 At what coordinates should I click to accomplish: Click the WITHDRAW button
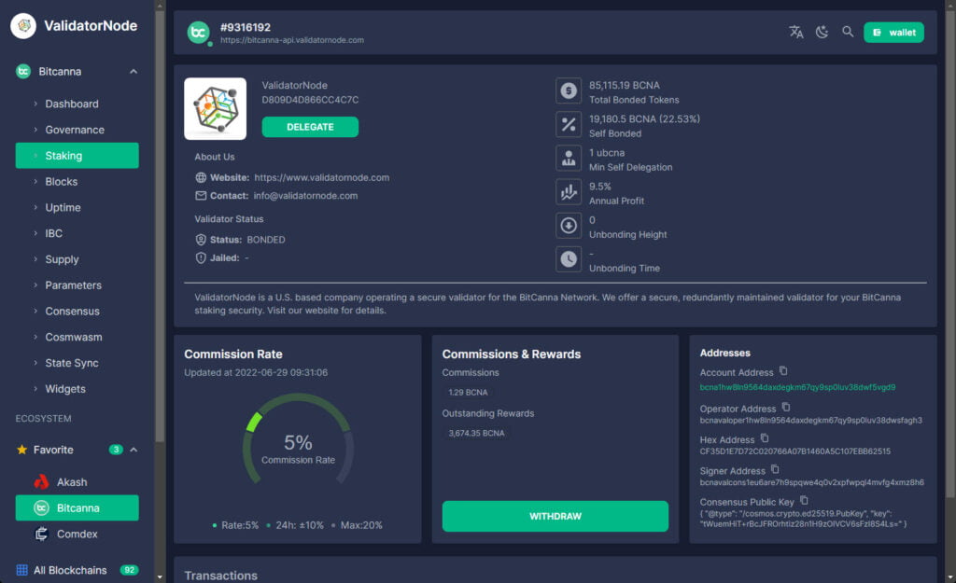555,516
